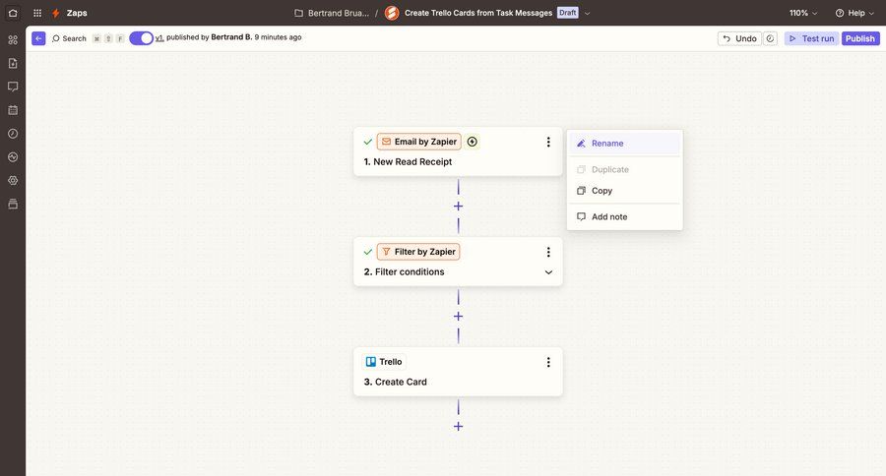Open the calendar schedule sidebar icon
Image resolution: width=886 pixels, height=476 pixels.
13,110
